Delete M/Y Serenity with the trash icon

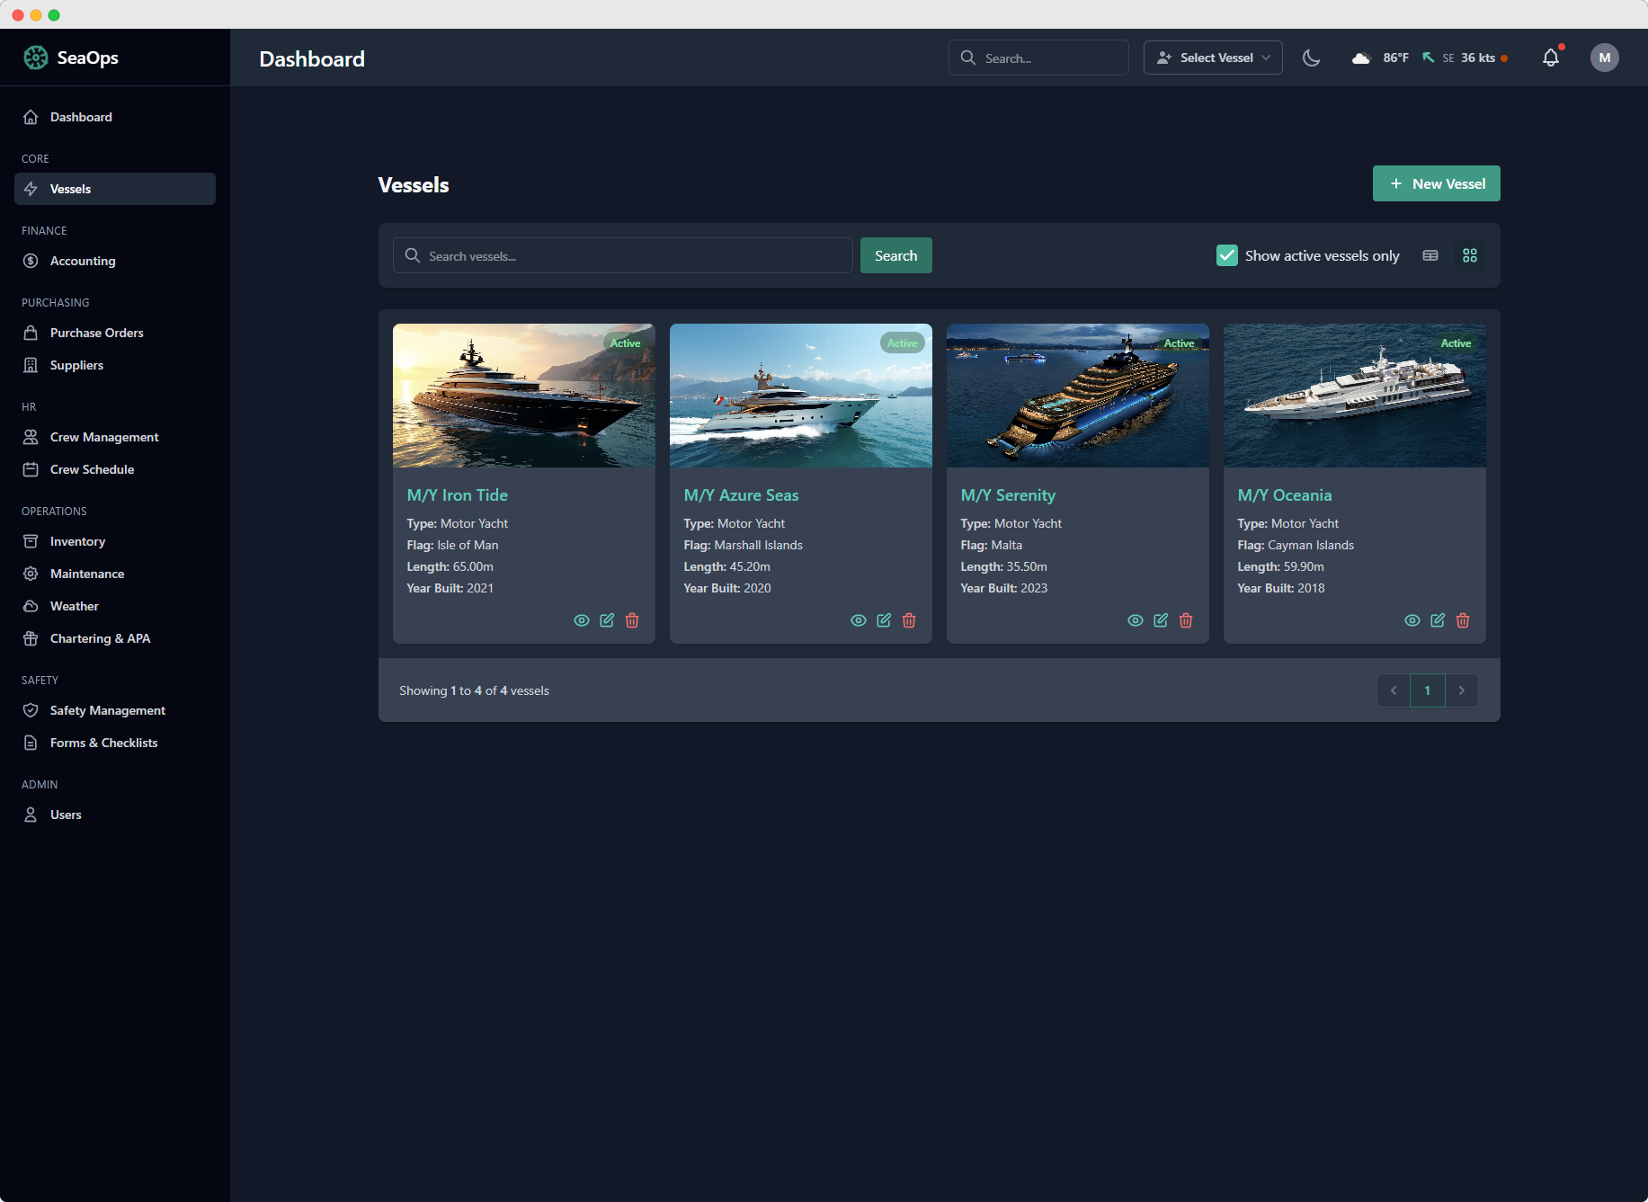click(x=1186, y=620)
